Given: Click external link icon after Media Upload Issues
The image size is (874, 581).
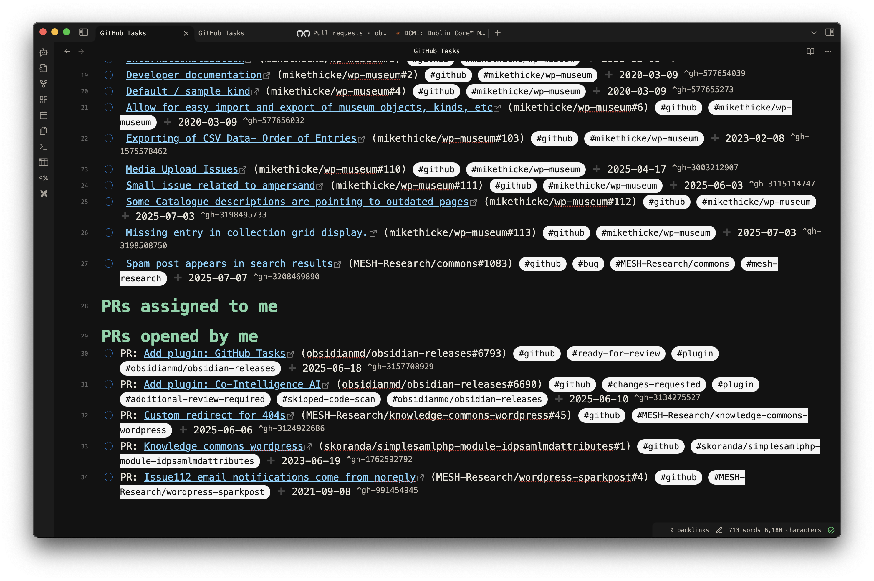Looking at the screenshot, I should (x=243, y=170).
